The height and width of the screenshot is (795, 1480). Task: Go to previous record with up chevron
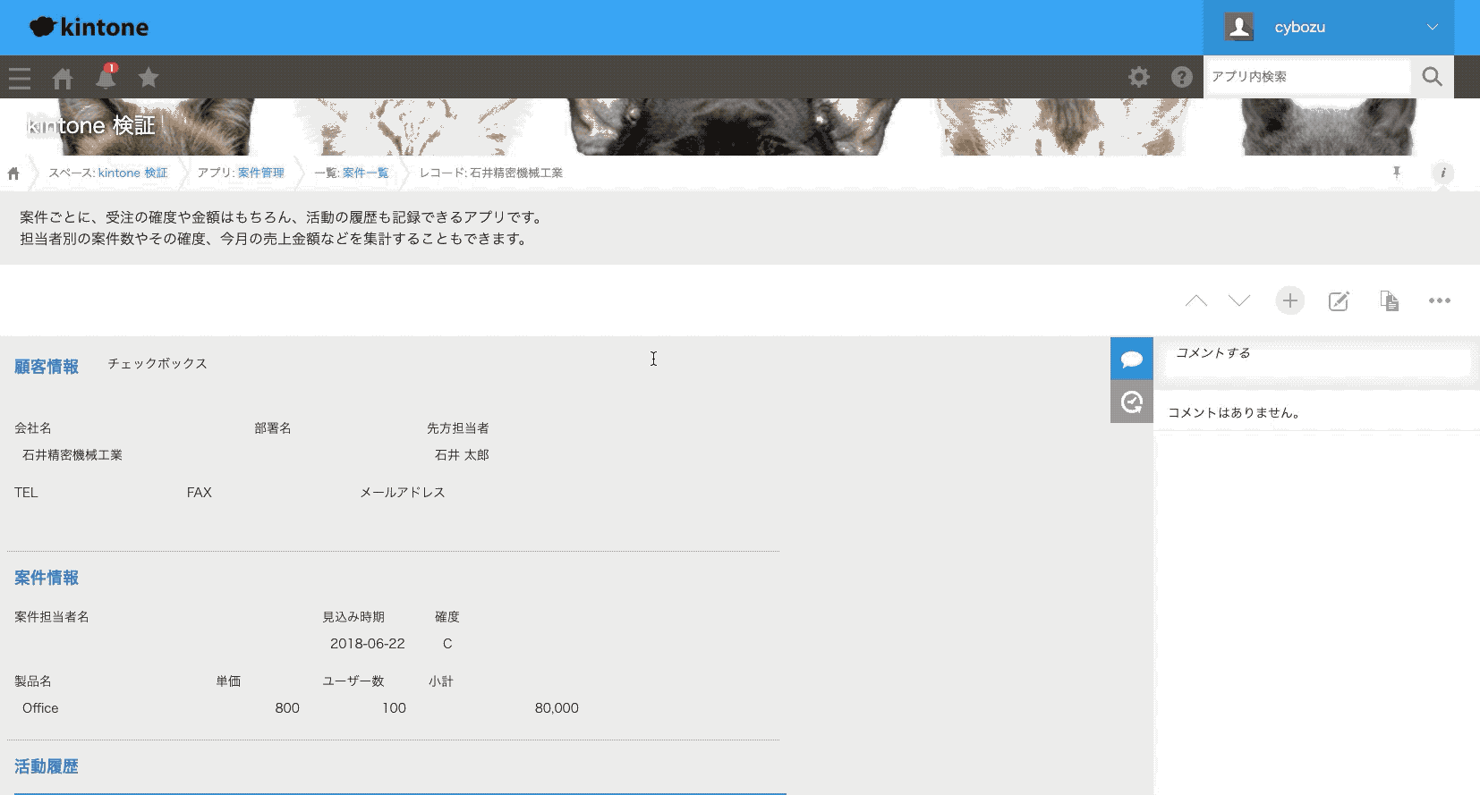click(x=1195, y=301)
